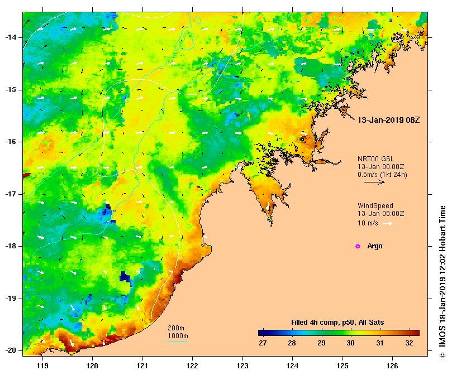This screenshot has height=375, width=452.
Task: Click the IMOS copyright timestamp text
Action: pyautogui.click(x=443, y=282)
